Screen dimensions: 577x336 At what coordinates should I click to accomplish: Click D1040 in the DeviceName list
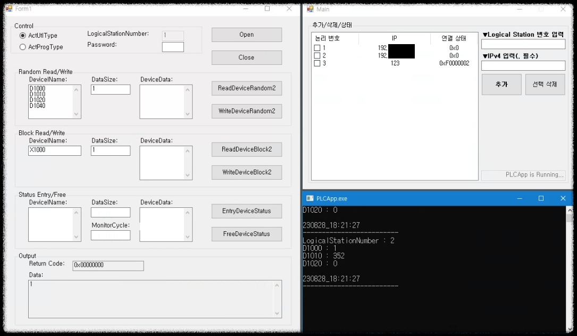38,106
